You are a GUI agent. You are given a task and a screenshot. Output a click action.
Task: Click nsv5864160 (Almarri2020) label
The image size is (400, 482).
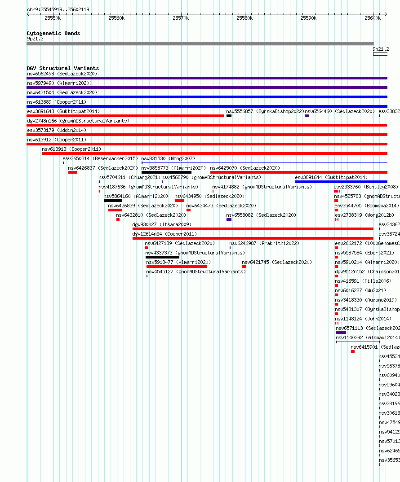(x=136, y=197)
